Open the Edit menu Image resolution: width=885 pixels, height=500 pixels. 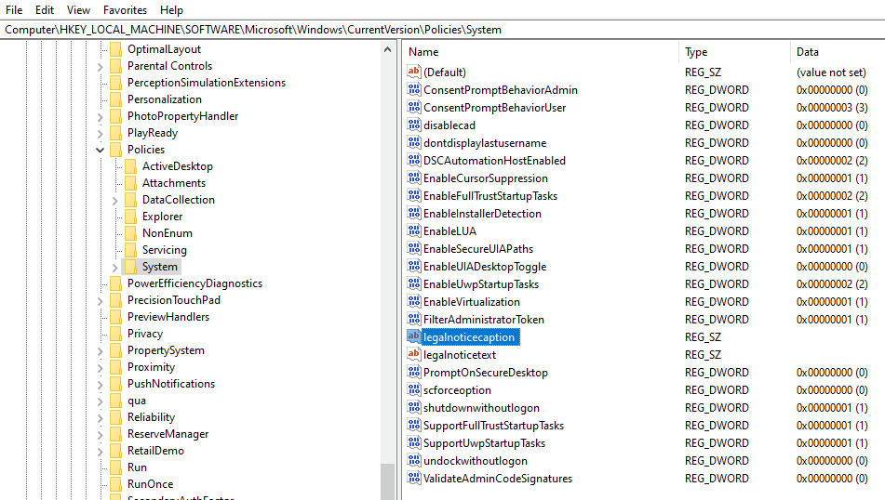45,10
